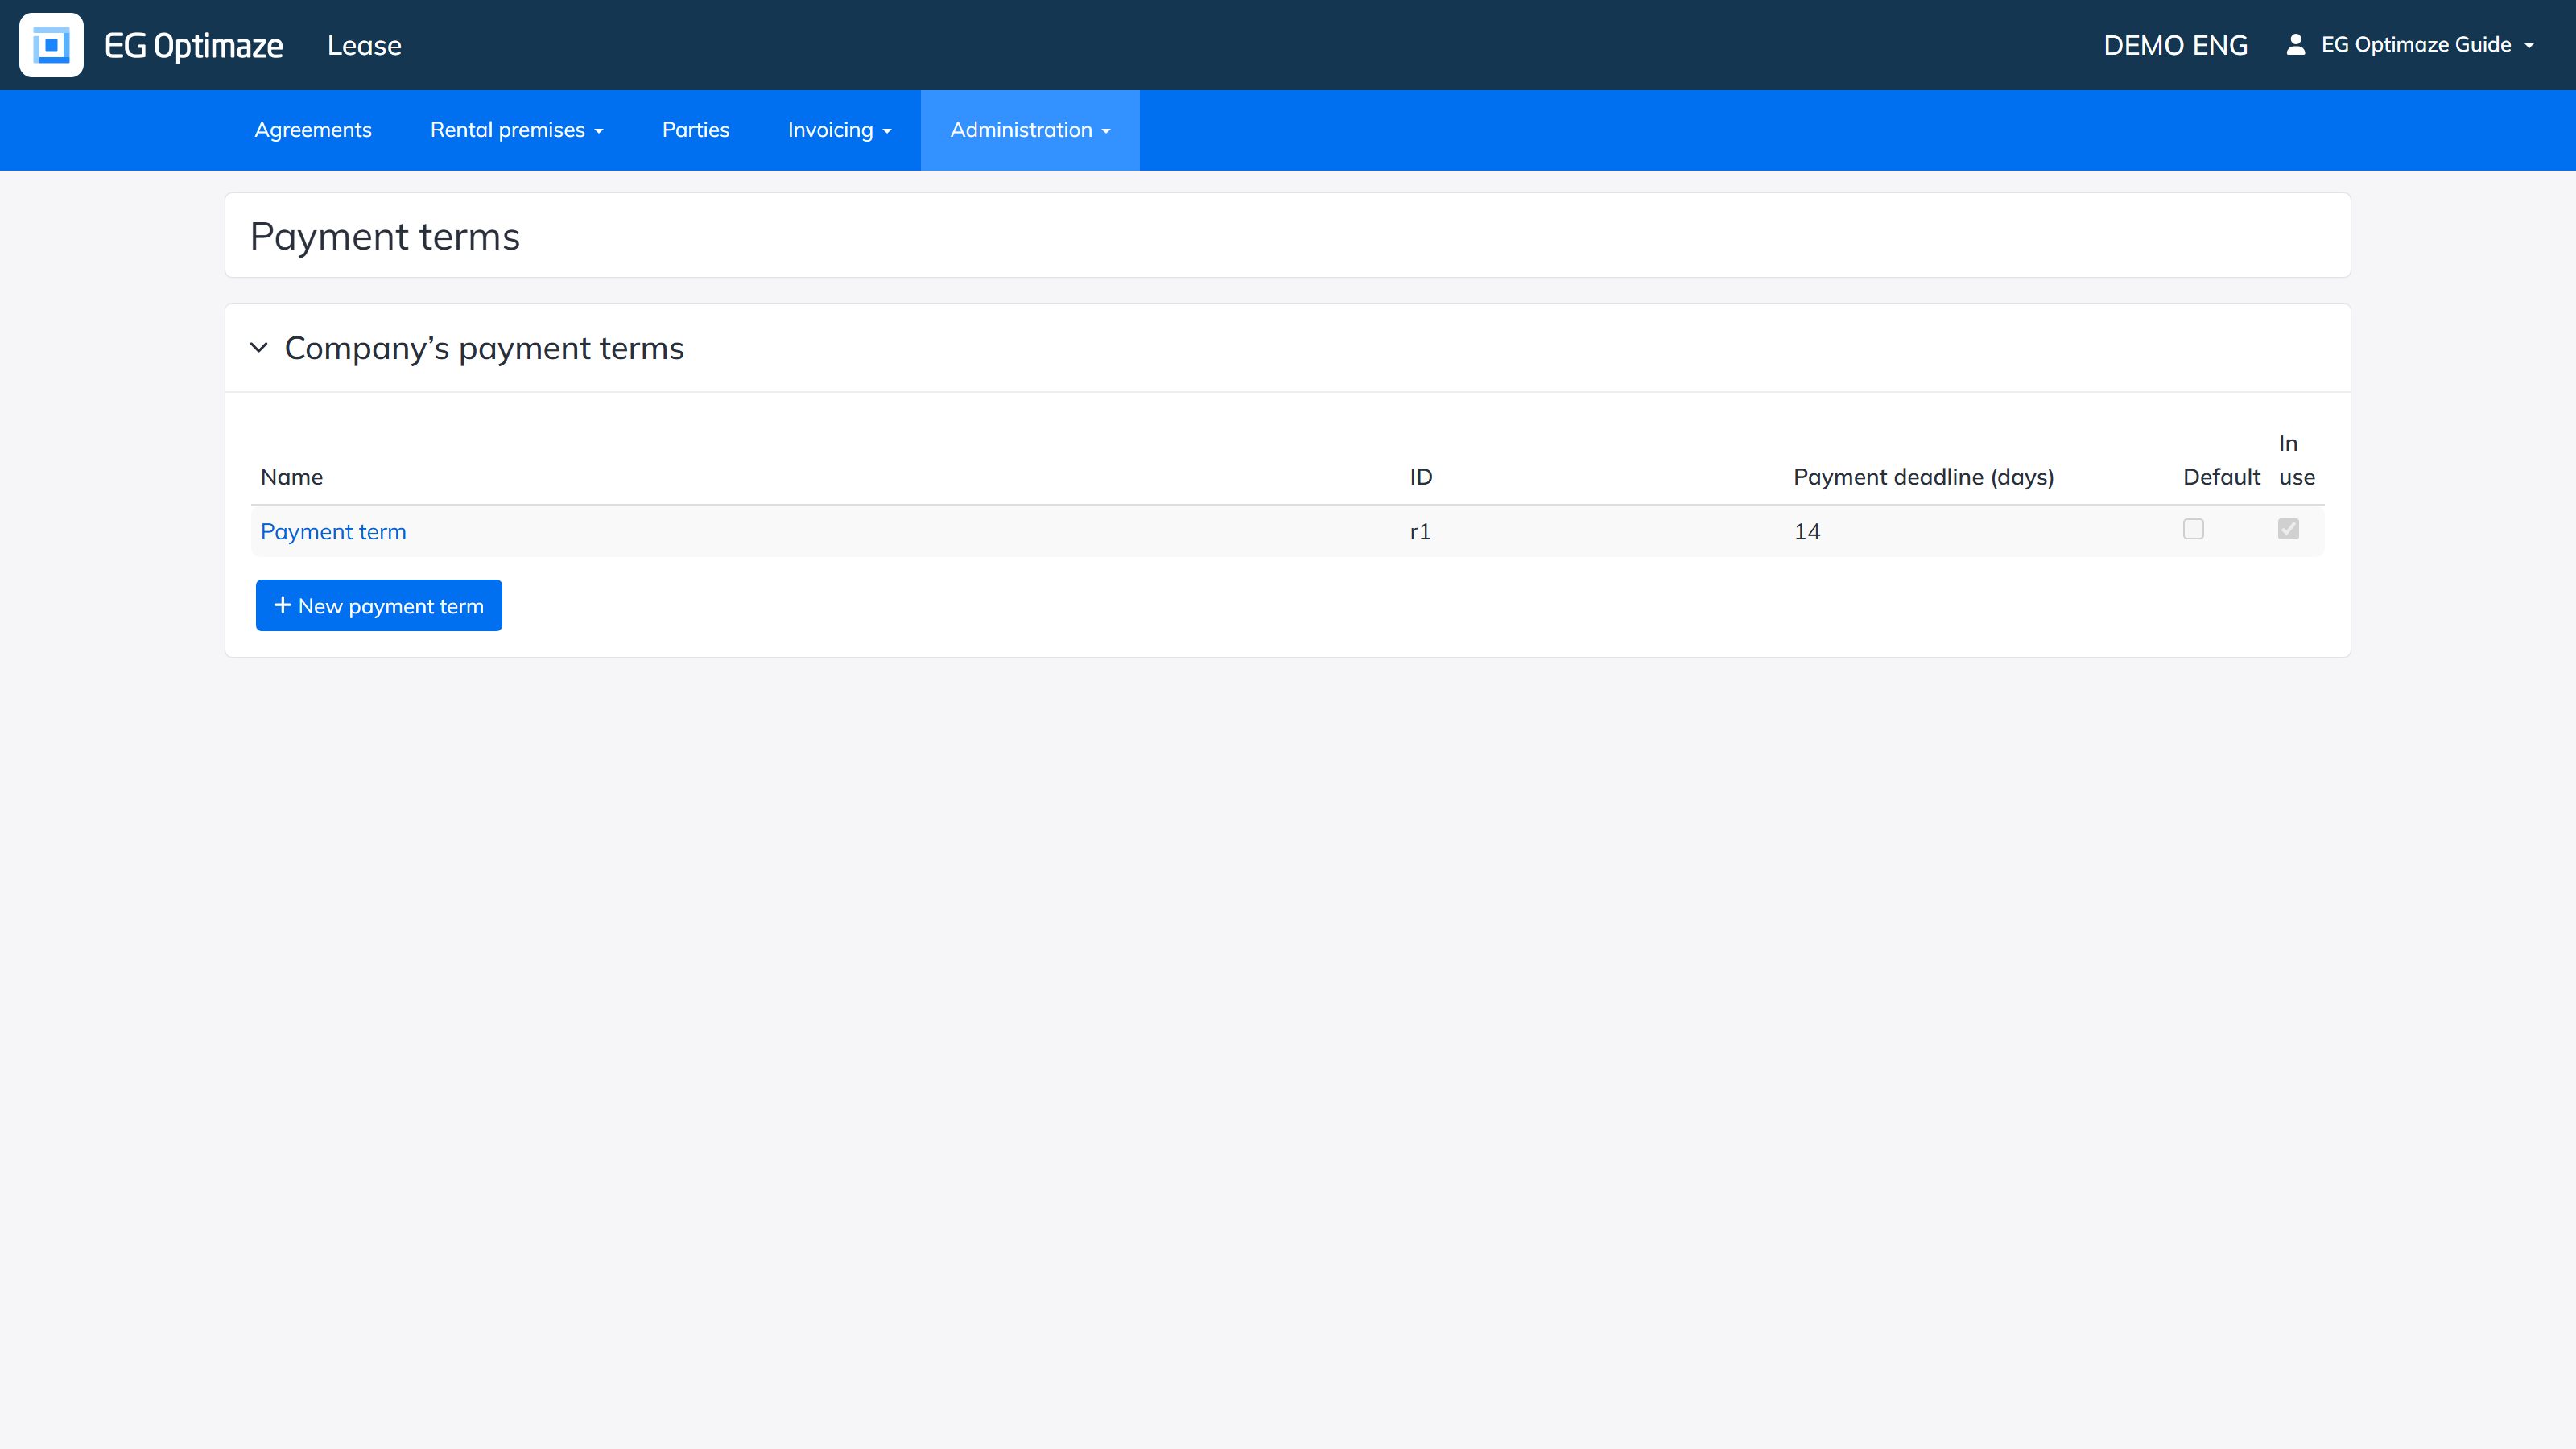This screenshot has height=1449, width=2576.
Task: Click the EG Optimaze logo icon
Action: pos(51,45)
